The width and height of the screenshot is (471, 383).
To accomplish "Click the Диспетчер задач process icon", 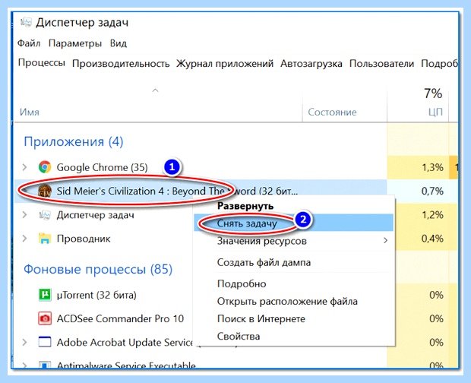I will click(45, 215).
